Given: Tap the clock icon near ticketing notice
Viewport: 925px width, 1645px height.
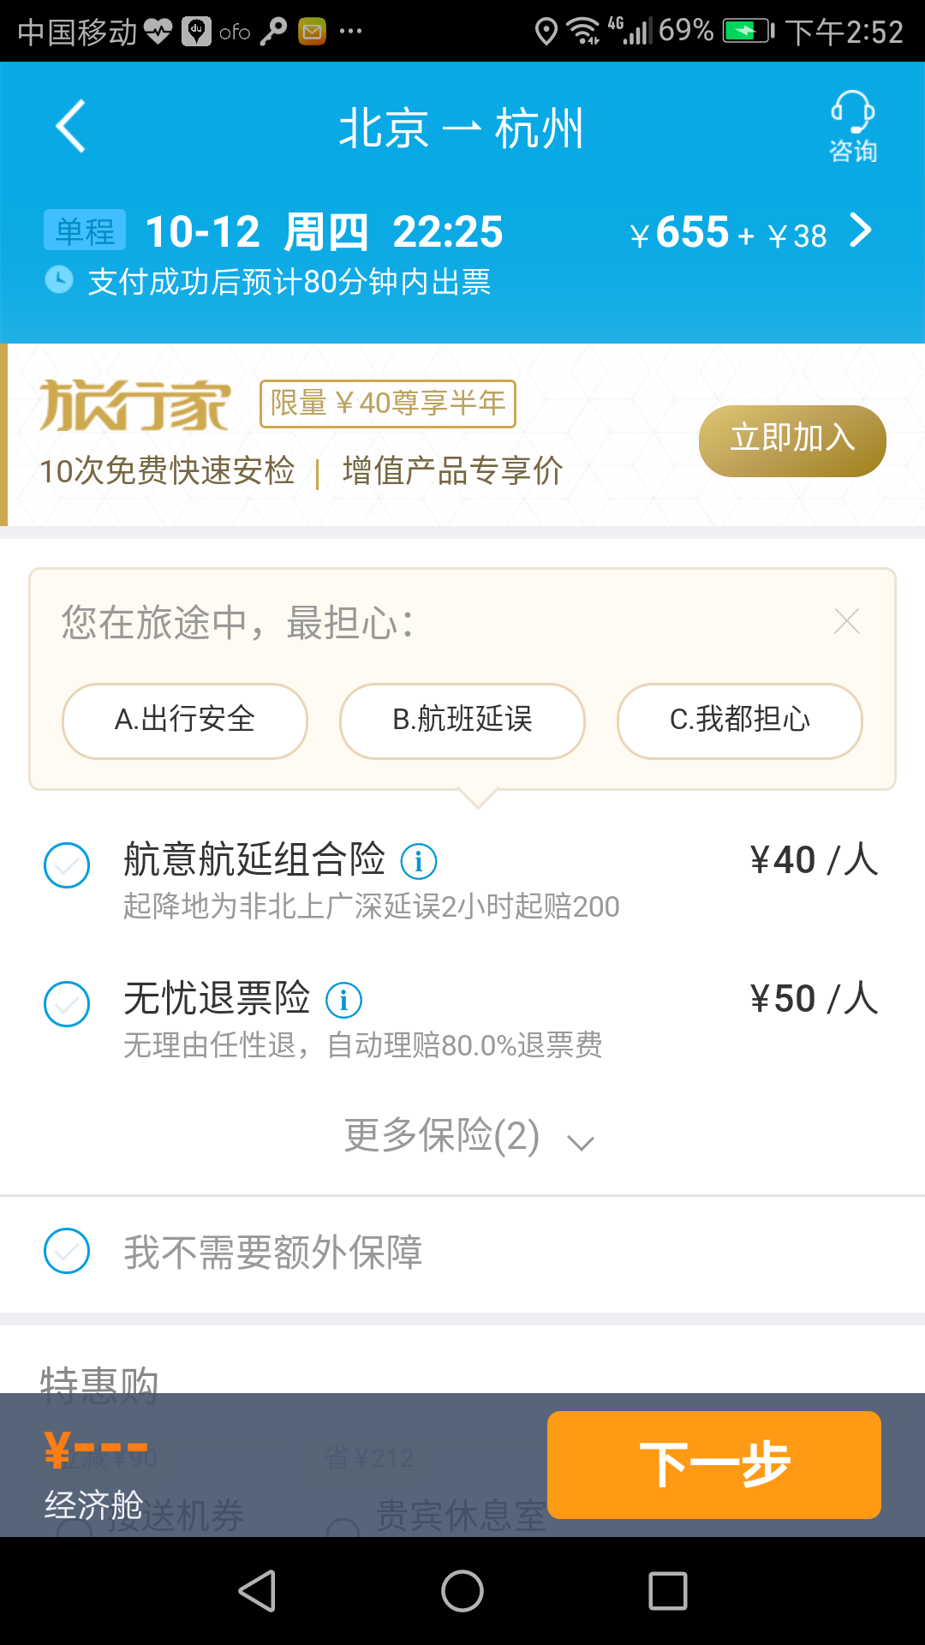Looking at the screenshot, I should pos(59,280).
